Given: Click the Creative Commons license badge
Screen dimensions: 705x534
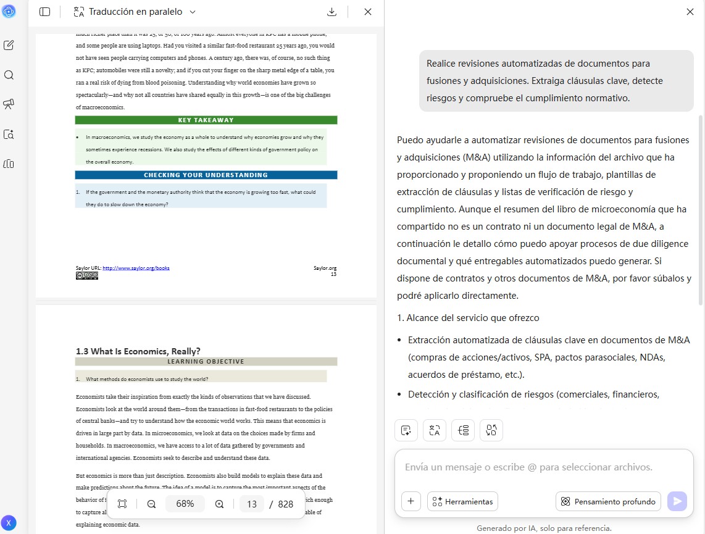Looking at the screenshot, I should click(x=87, y=275).
